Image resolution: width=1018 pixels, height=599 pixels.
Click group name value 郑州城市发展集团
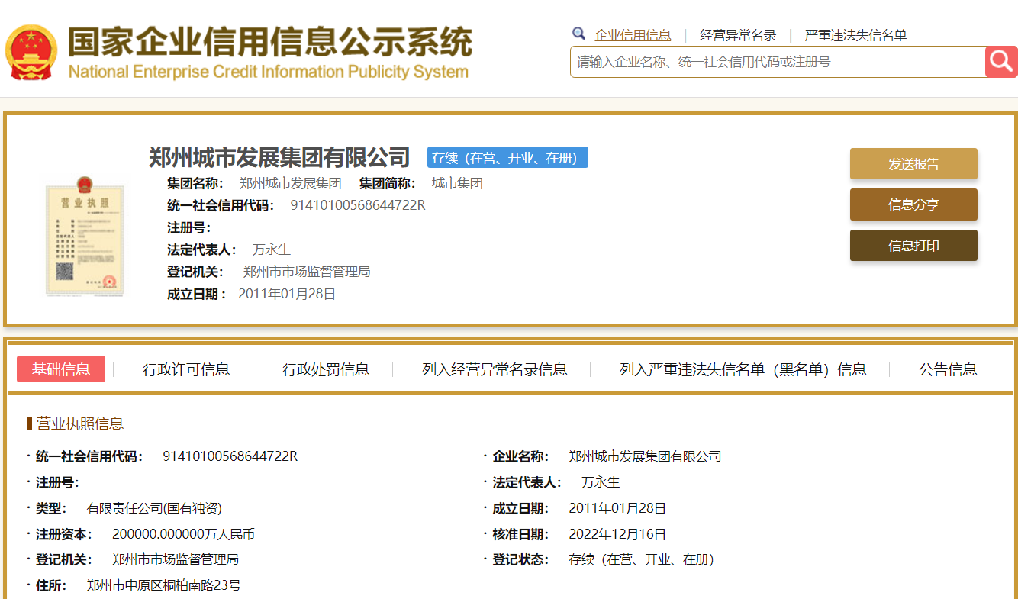pyautogui.click(x=290, y=183)
